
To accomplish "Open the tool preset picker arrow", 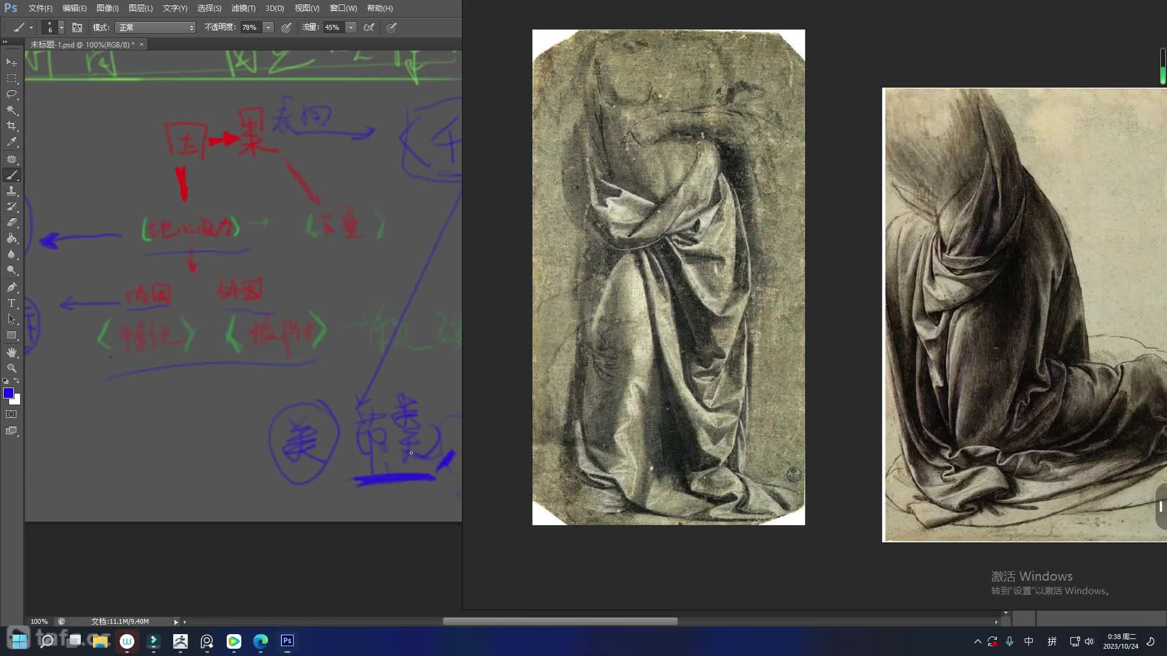I will click(x=31, y=27).
